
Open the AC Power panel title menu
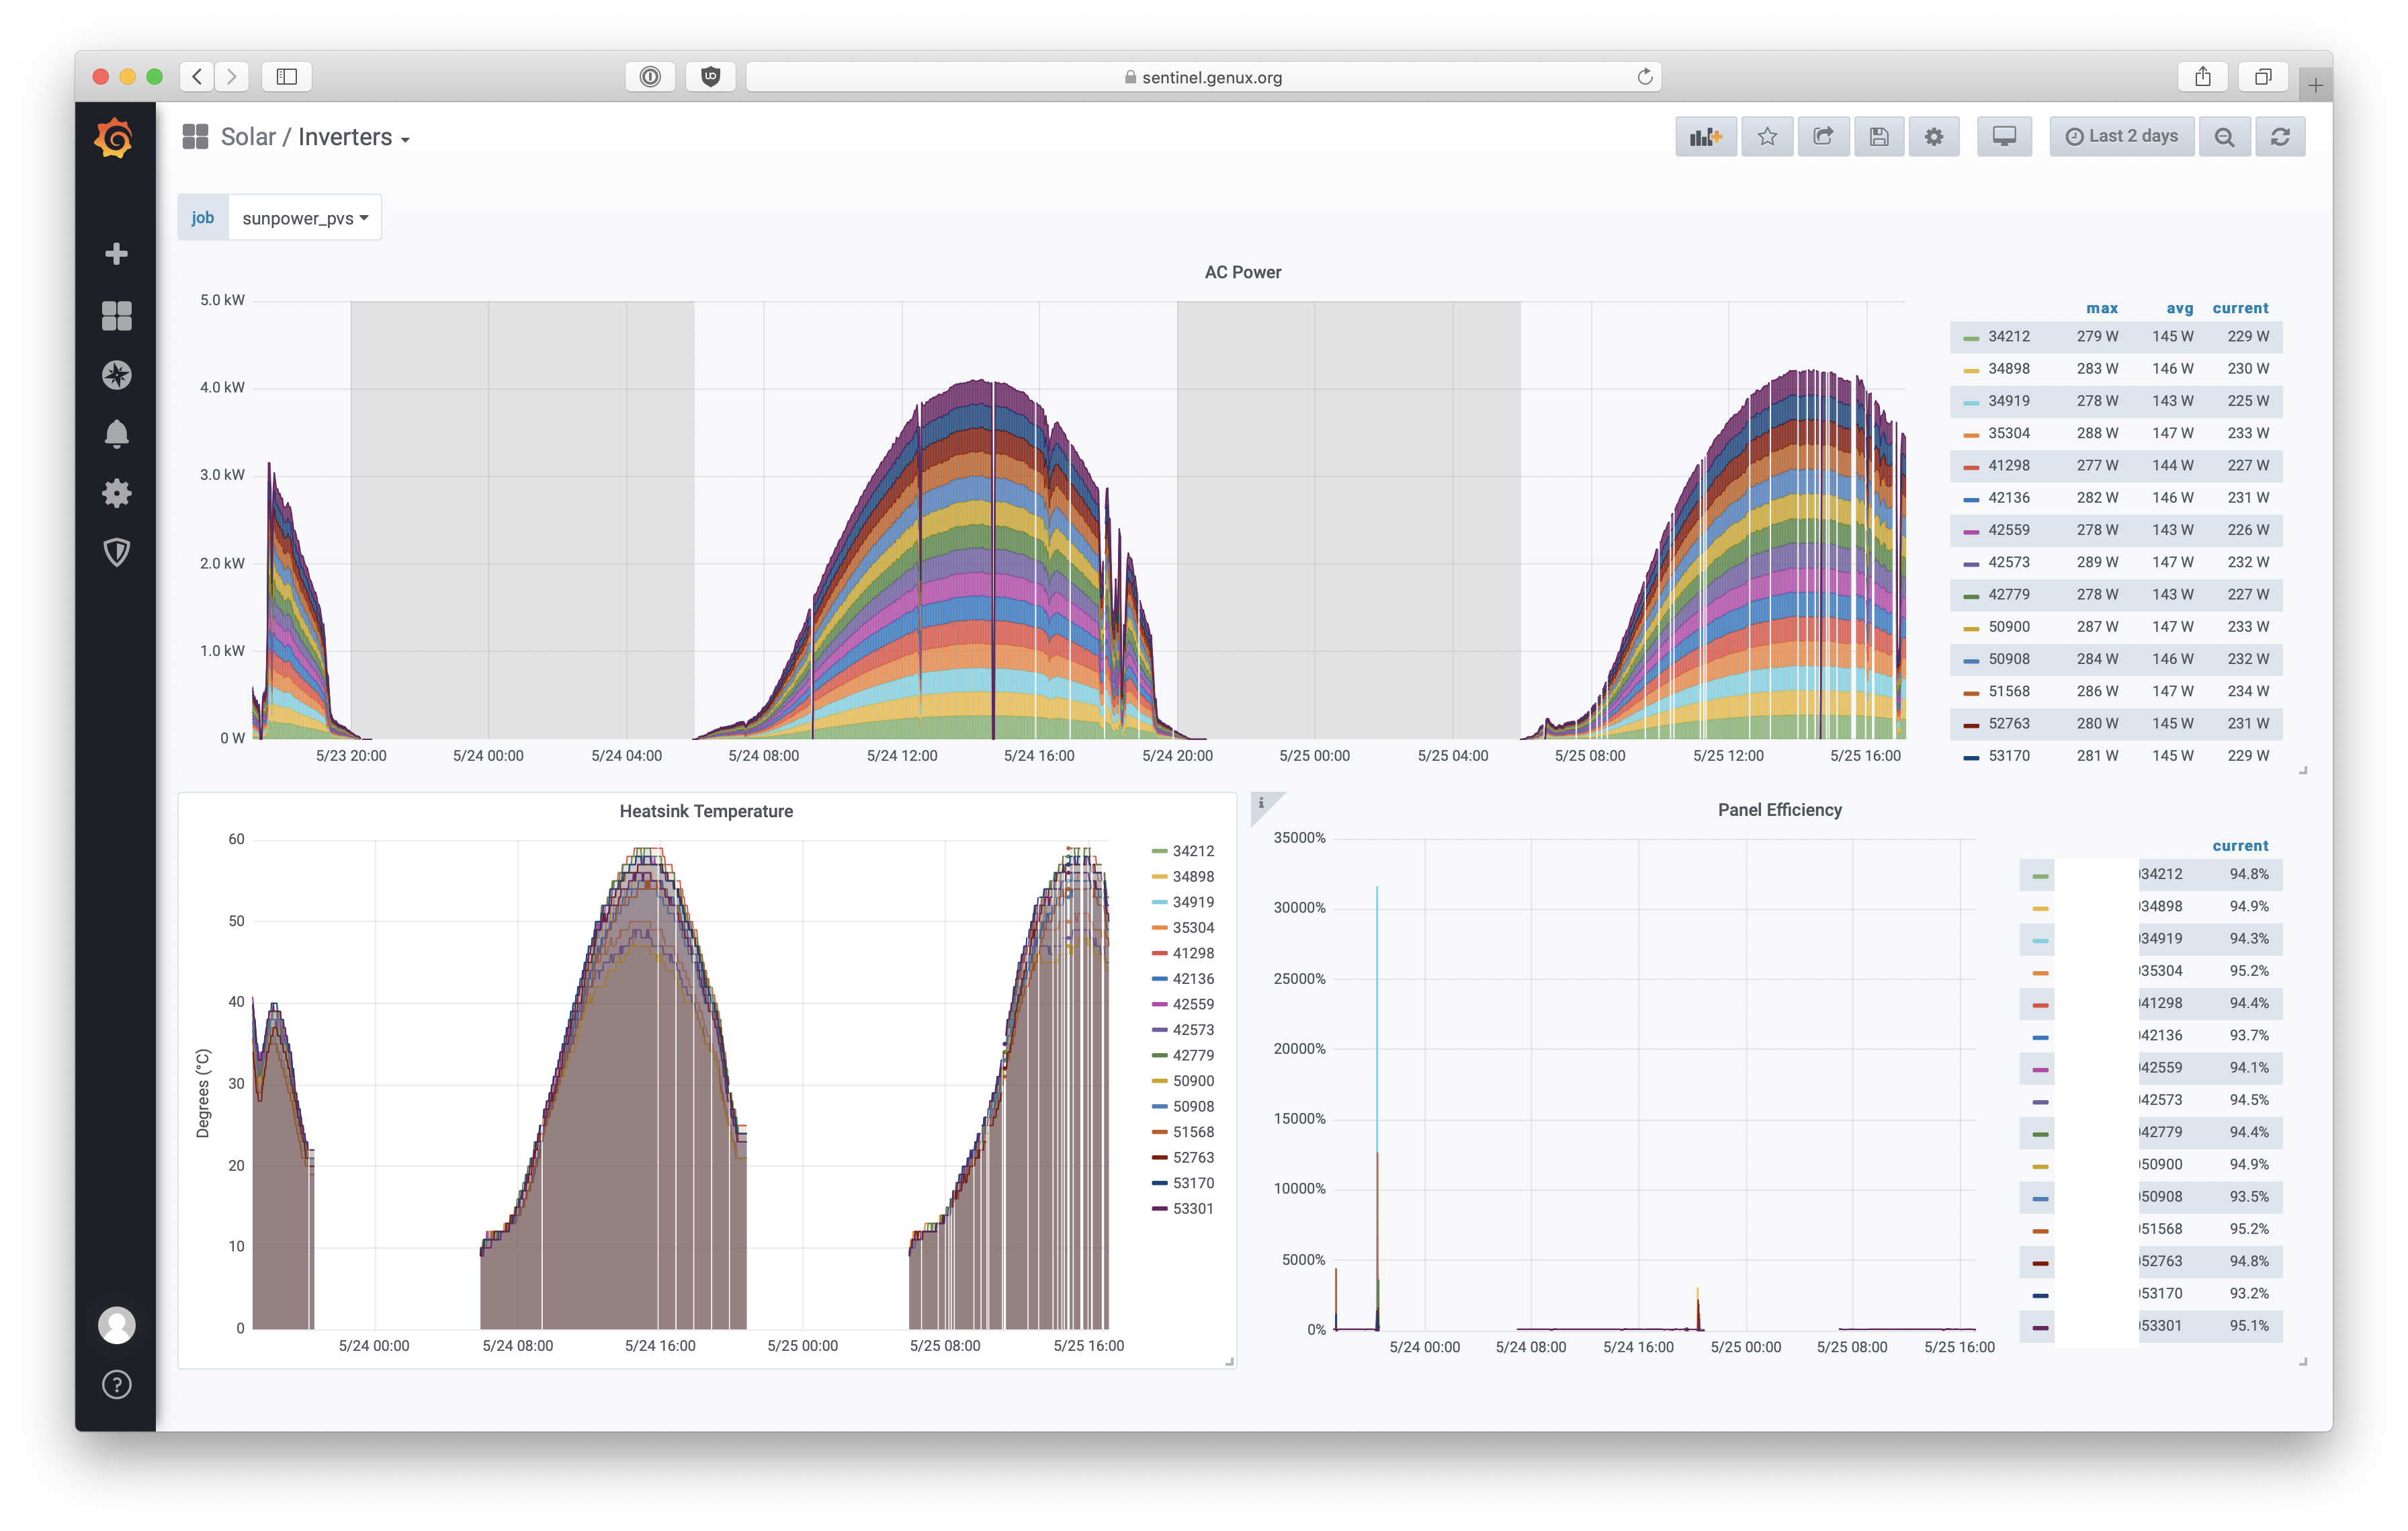[1242, 272]
